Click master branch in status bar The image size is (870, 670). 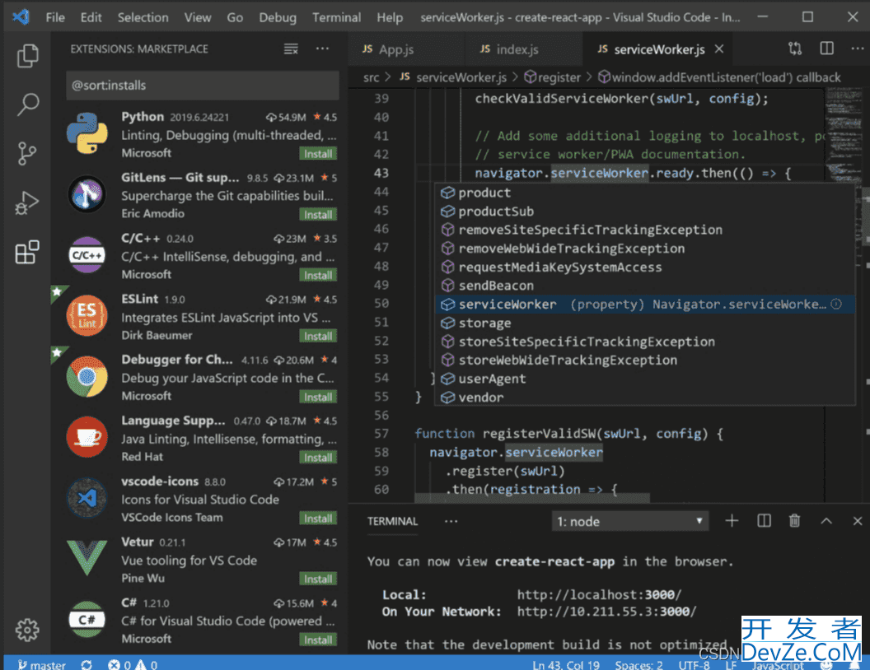pos(42,664)
